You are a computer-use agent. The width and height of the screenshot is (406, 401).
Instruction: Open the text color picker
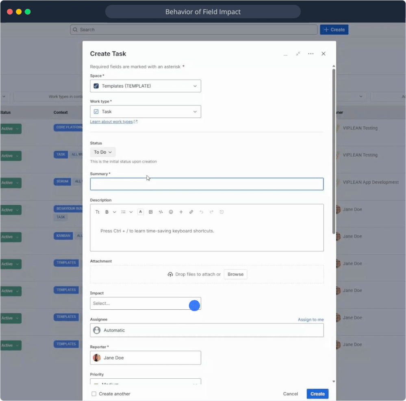click(140, 212)
